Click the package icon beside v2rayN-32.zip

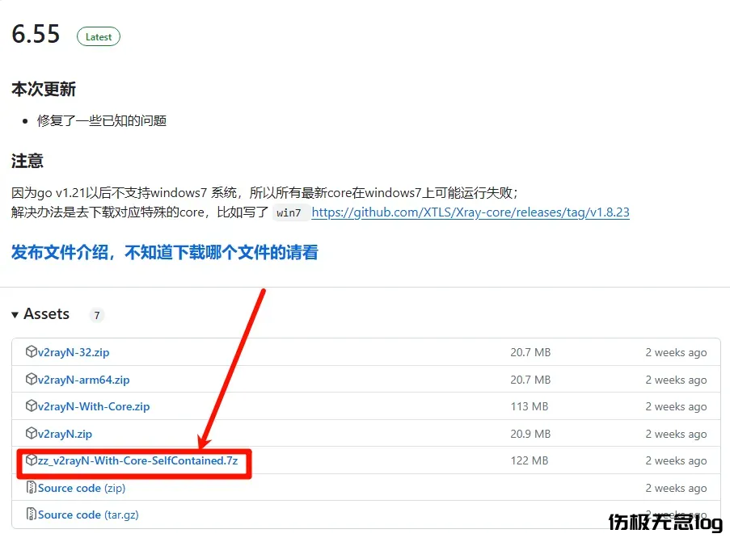[x=32, y=351]
